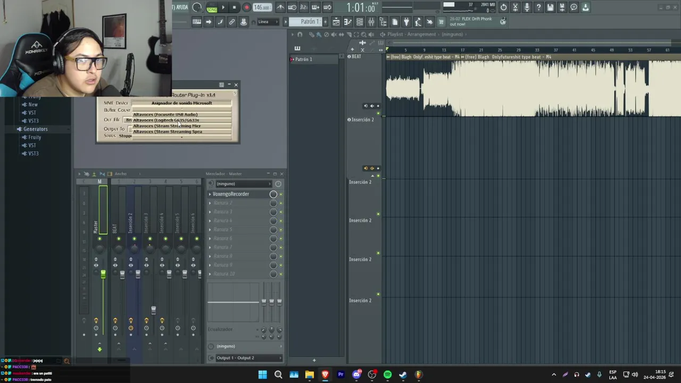Click the download content library icon
This screenshot has height=383, width=681.
585,7
